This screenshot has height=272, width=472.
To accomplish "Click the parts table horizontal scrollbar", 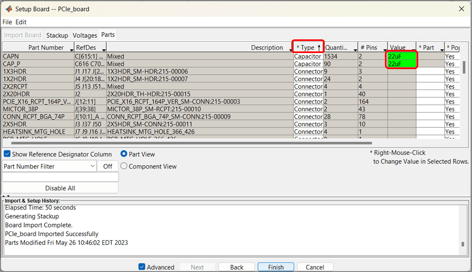I will [191, 143].
